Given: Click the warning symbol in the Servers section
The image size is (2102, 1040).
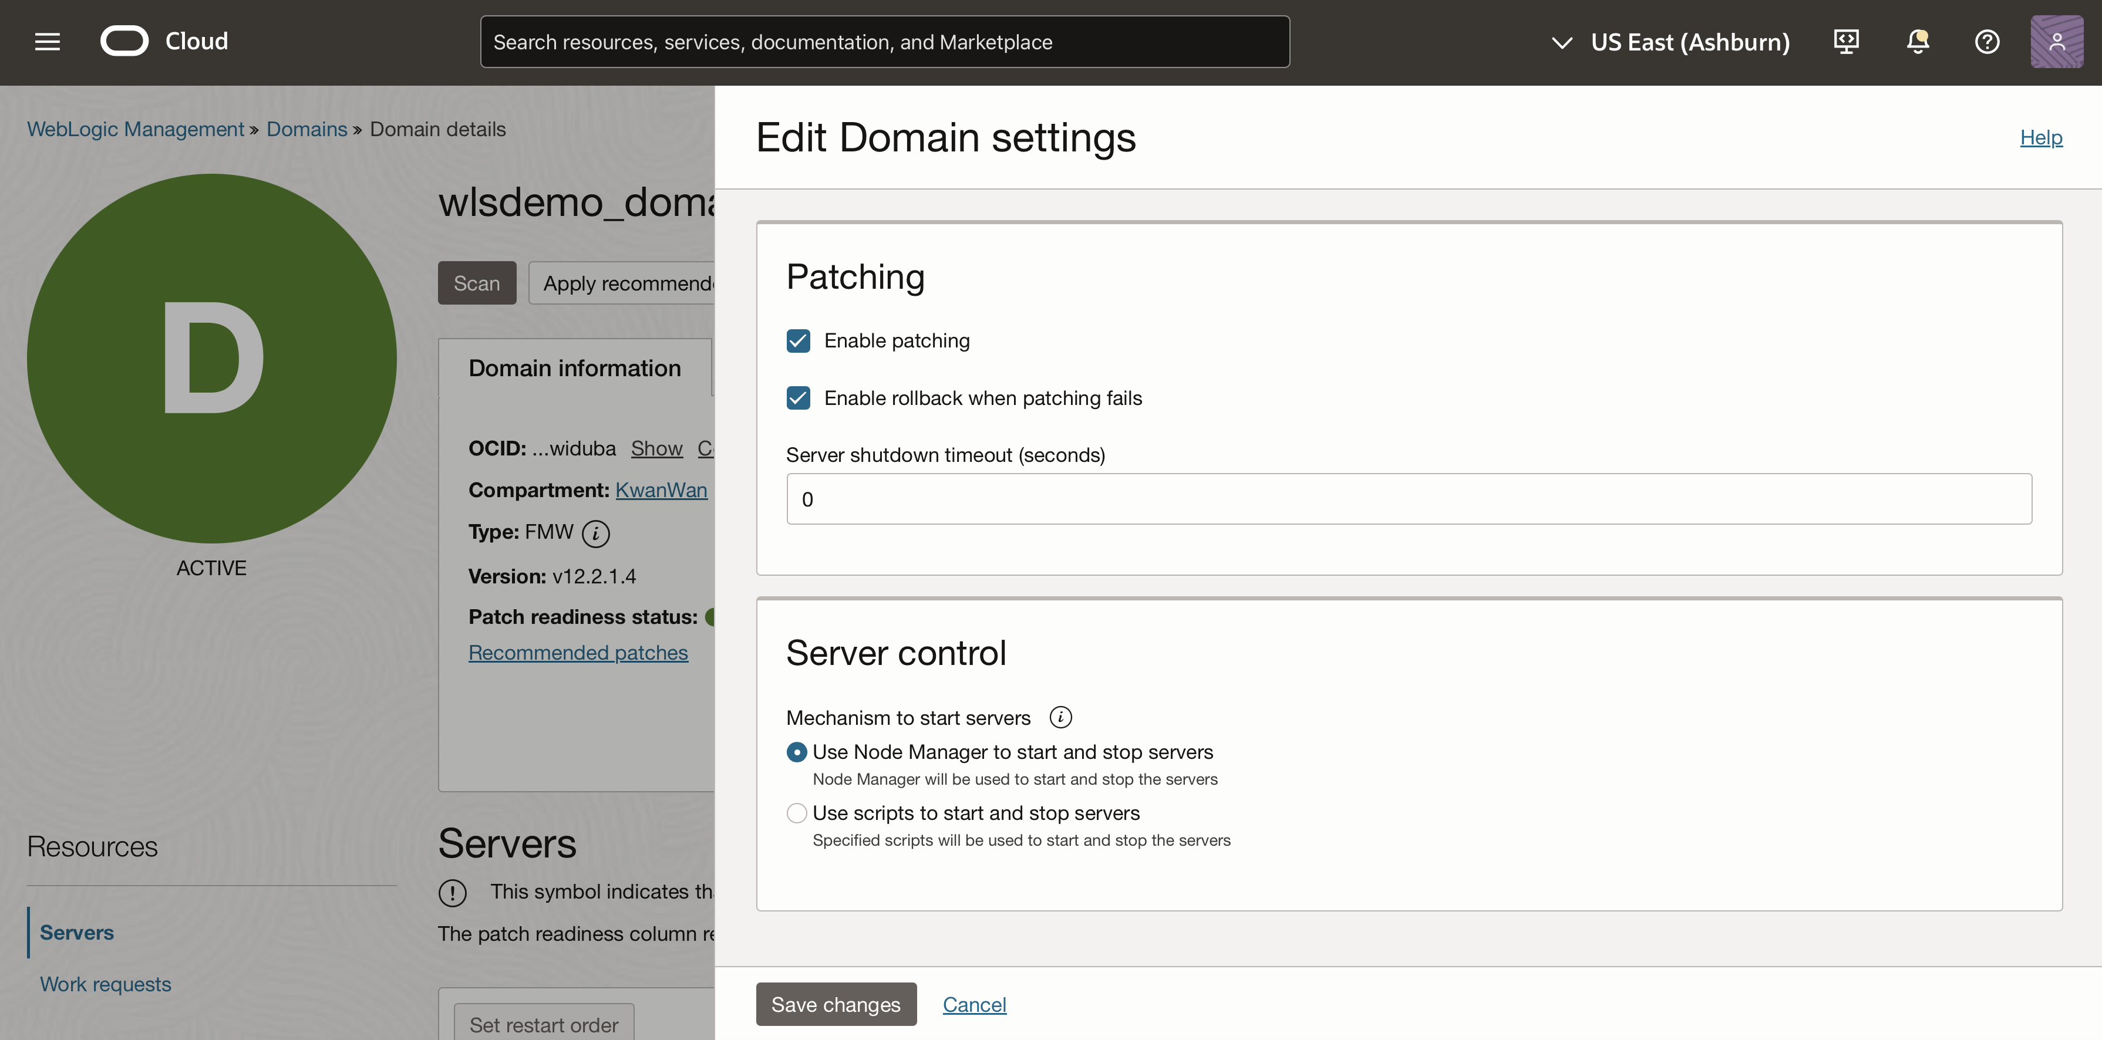Looking at the screenshot, I should 453,893.
